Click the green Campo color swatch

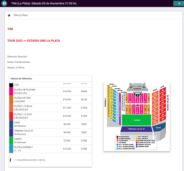click(x=11, y=141)
